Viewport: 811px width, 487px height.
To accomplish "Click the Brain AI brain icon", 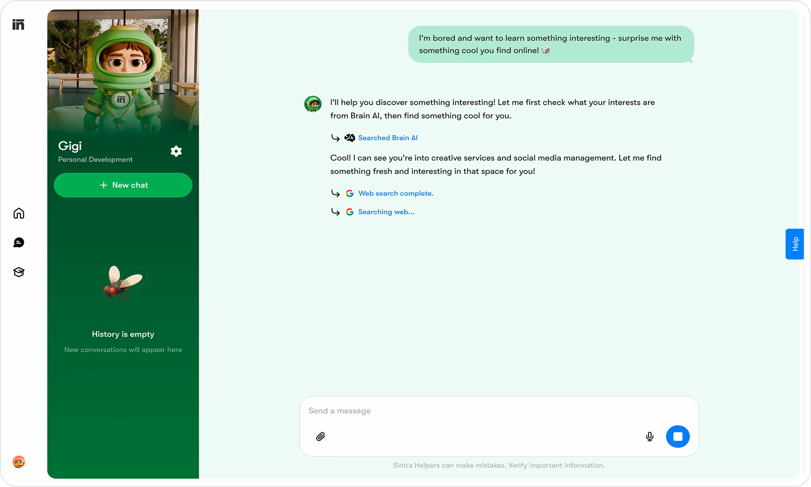I will pyautogui.click(x=350, y=138).
